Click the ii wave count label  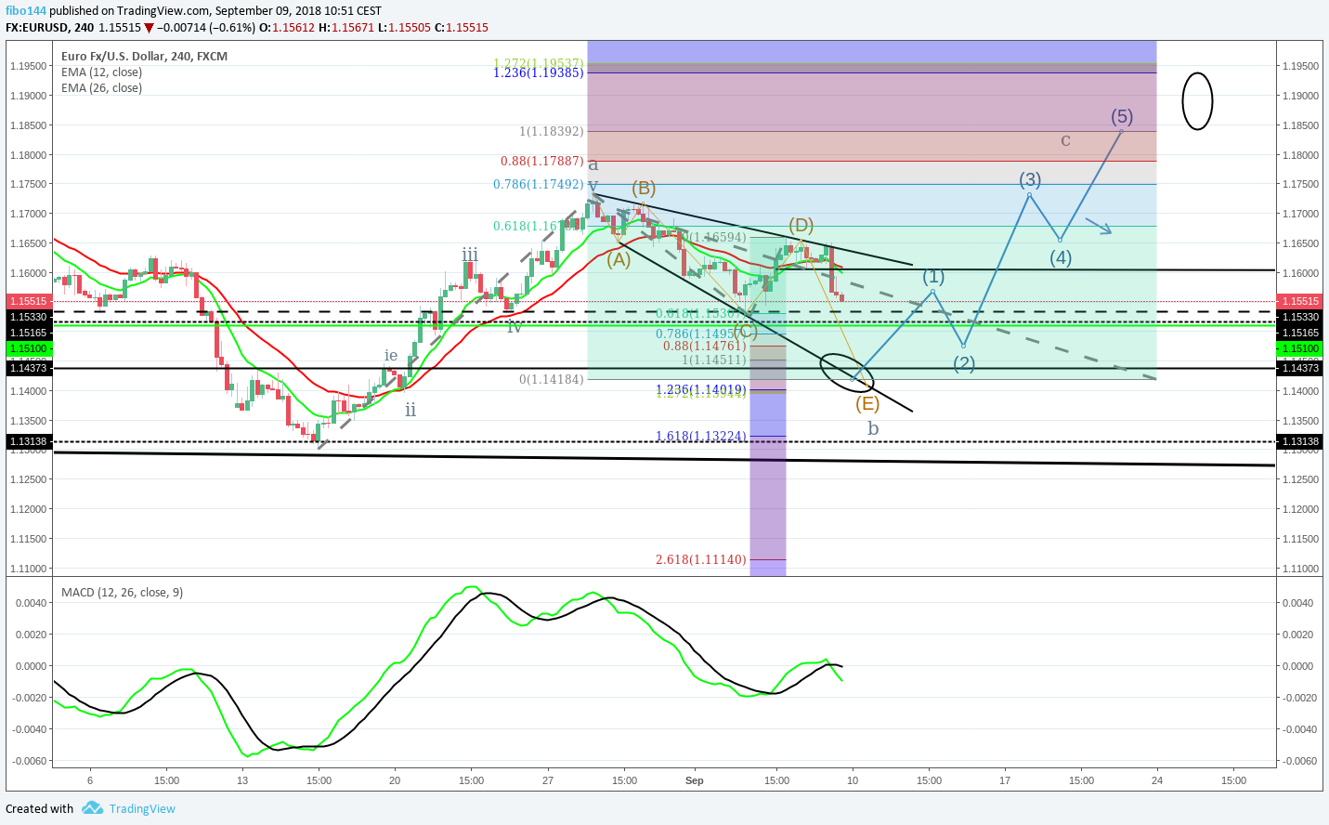tap(410, 410)
